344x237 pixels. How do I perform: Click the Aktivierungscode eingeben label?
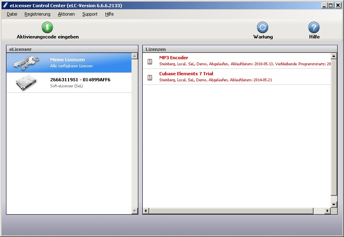[48, 37]
